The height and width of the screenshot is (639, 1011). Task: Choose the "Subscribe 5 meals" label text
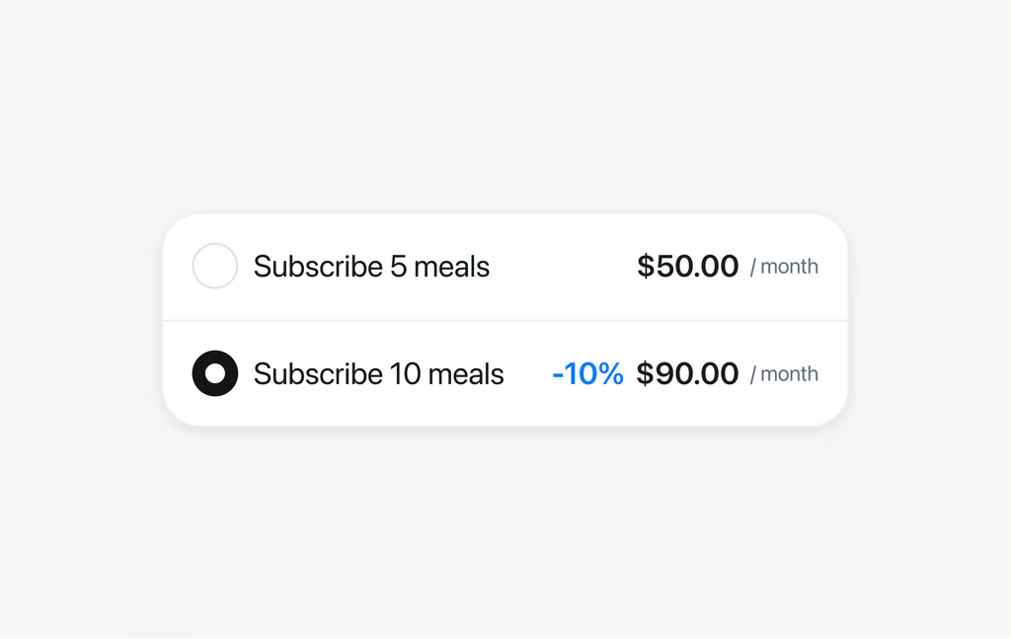371,267
